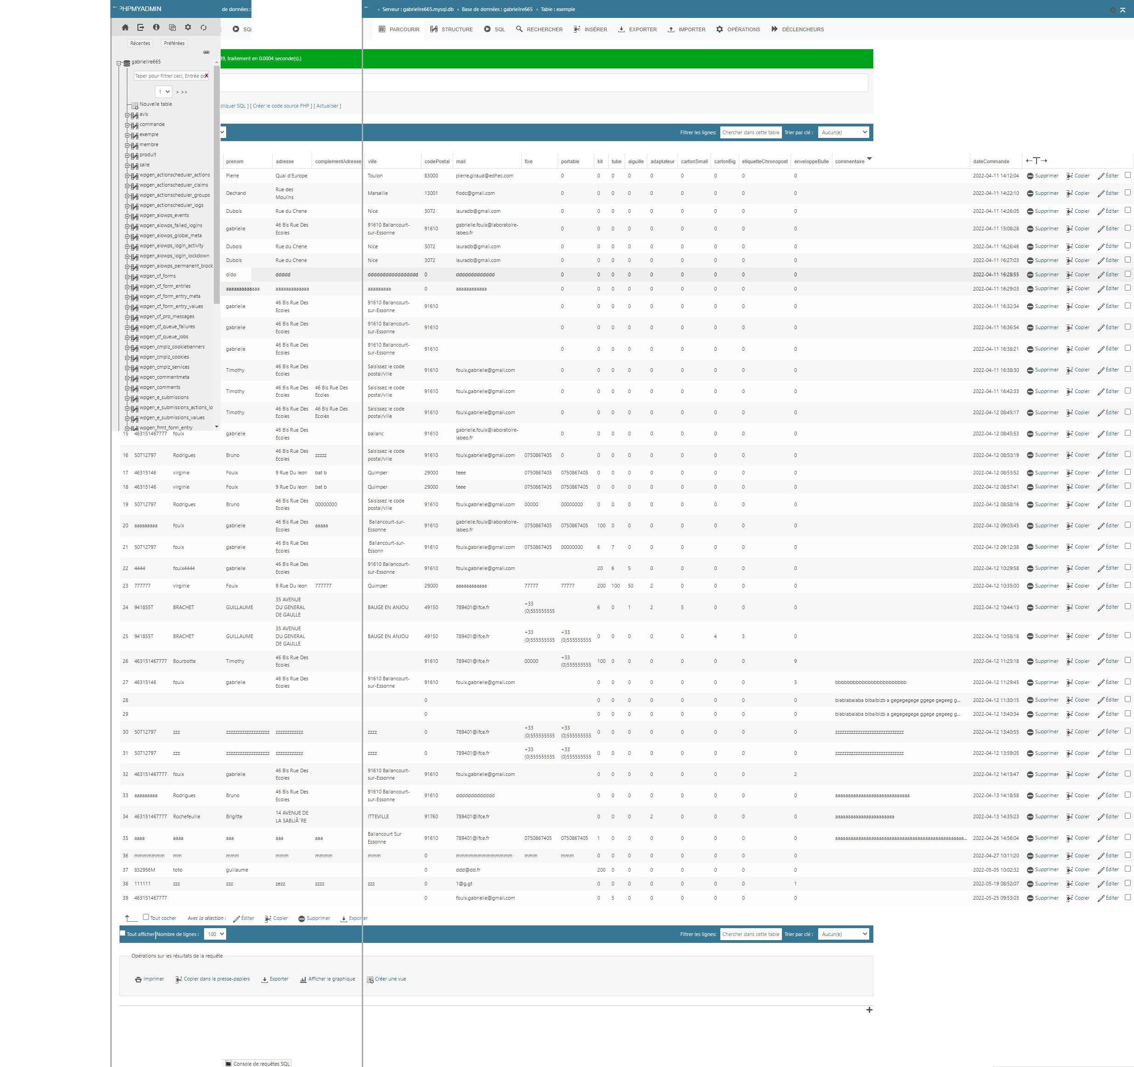Viewport: 1134px width, 1067px height.
Task: Expand the commande table node
Action: (127, 126)
